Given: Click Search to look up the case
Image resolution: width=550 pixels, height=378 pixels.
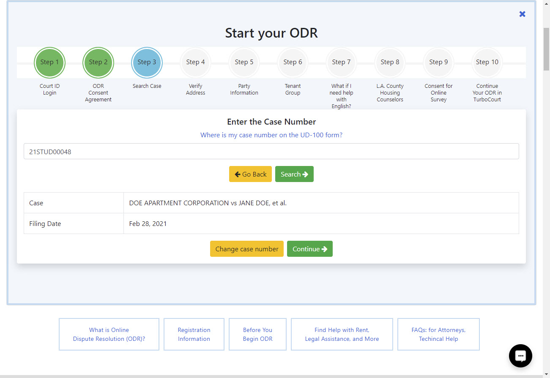Looking at the screenshot, I should pyautogui.click(x=294, y=174).
